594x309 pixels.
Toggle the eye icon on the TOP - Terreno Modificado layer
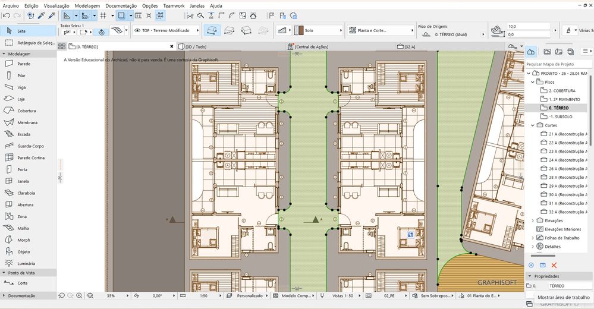pos(137,30)
